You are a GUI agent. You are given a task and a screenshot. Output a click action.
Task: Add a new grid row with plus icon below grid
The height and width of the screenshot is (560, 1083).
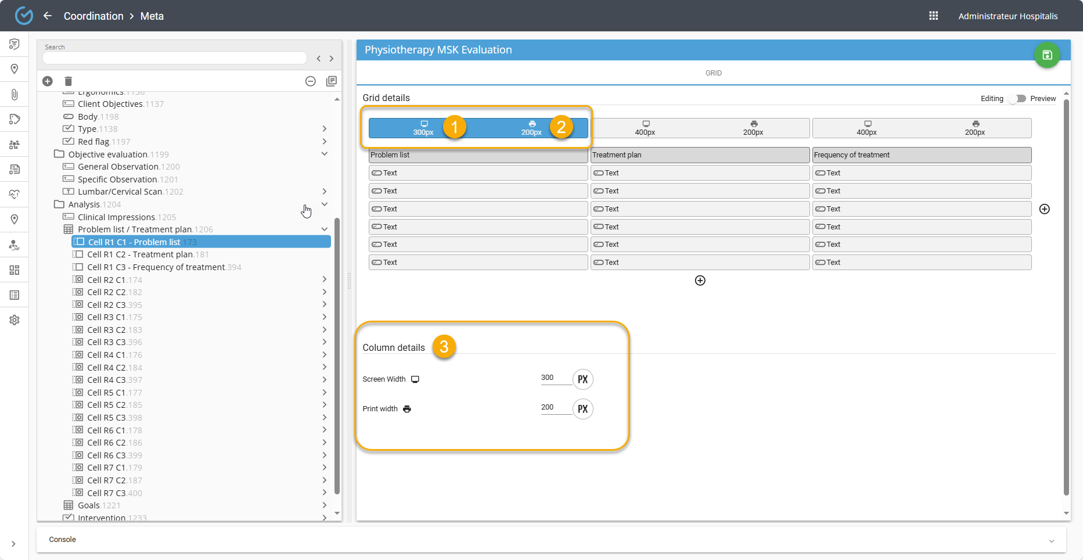(700, 281)
